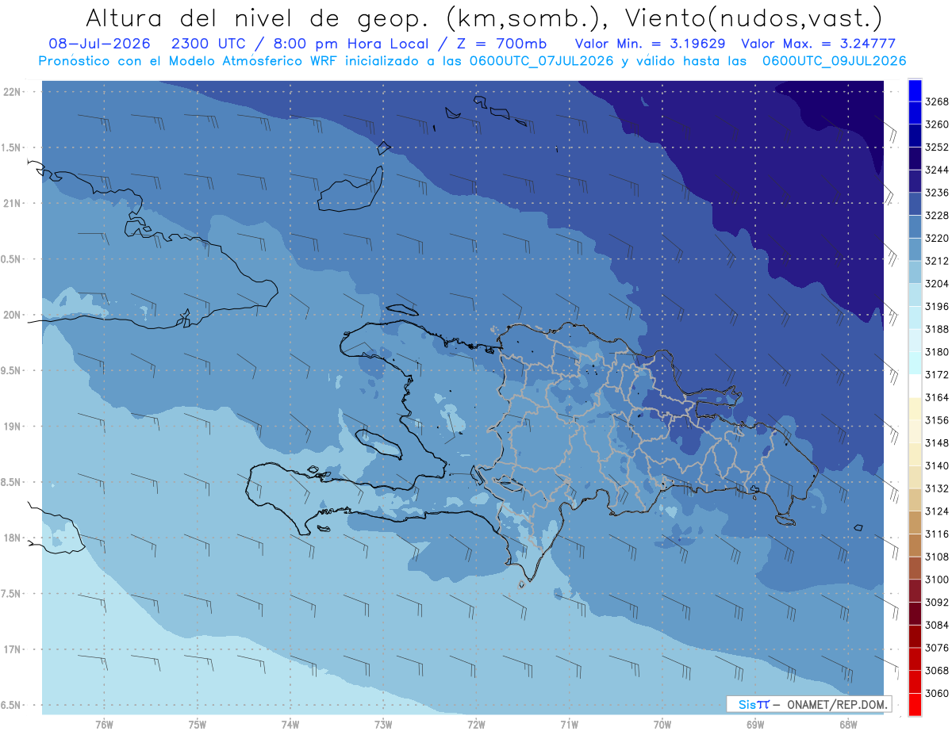Click the 'ONAMET/REP.DOM.' credit label
This screenshot has height=735, width=952.
[835, 704]
